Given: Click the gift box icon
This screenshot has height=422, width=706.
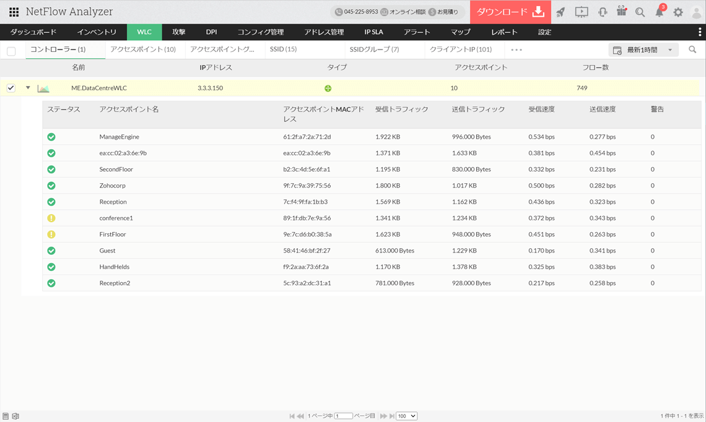Looking at the screenshot, I should click(x=621, y=12).
